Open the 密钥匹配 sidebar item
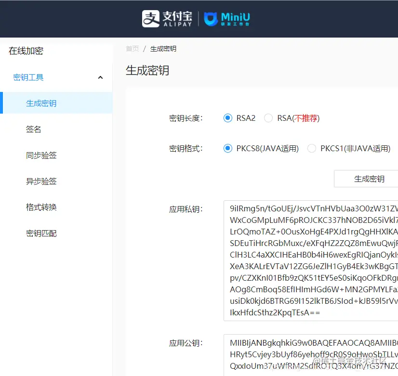The height and width of the screenshot is (376, 398). tap(41, 233)
